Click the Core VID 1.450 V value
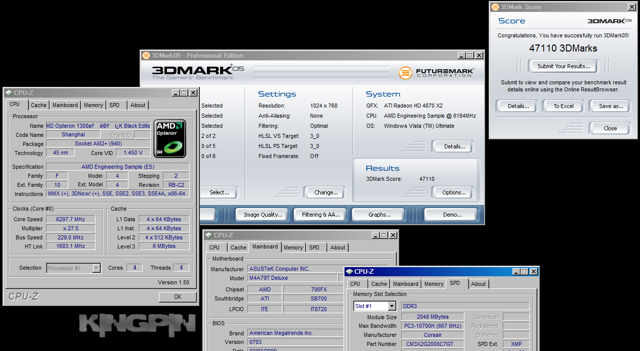 pos(133,153)
